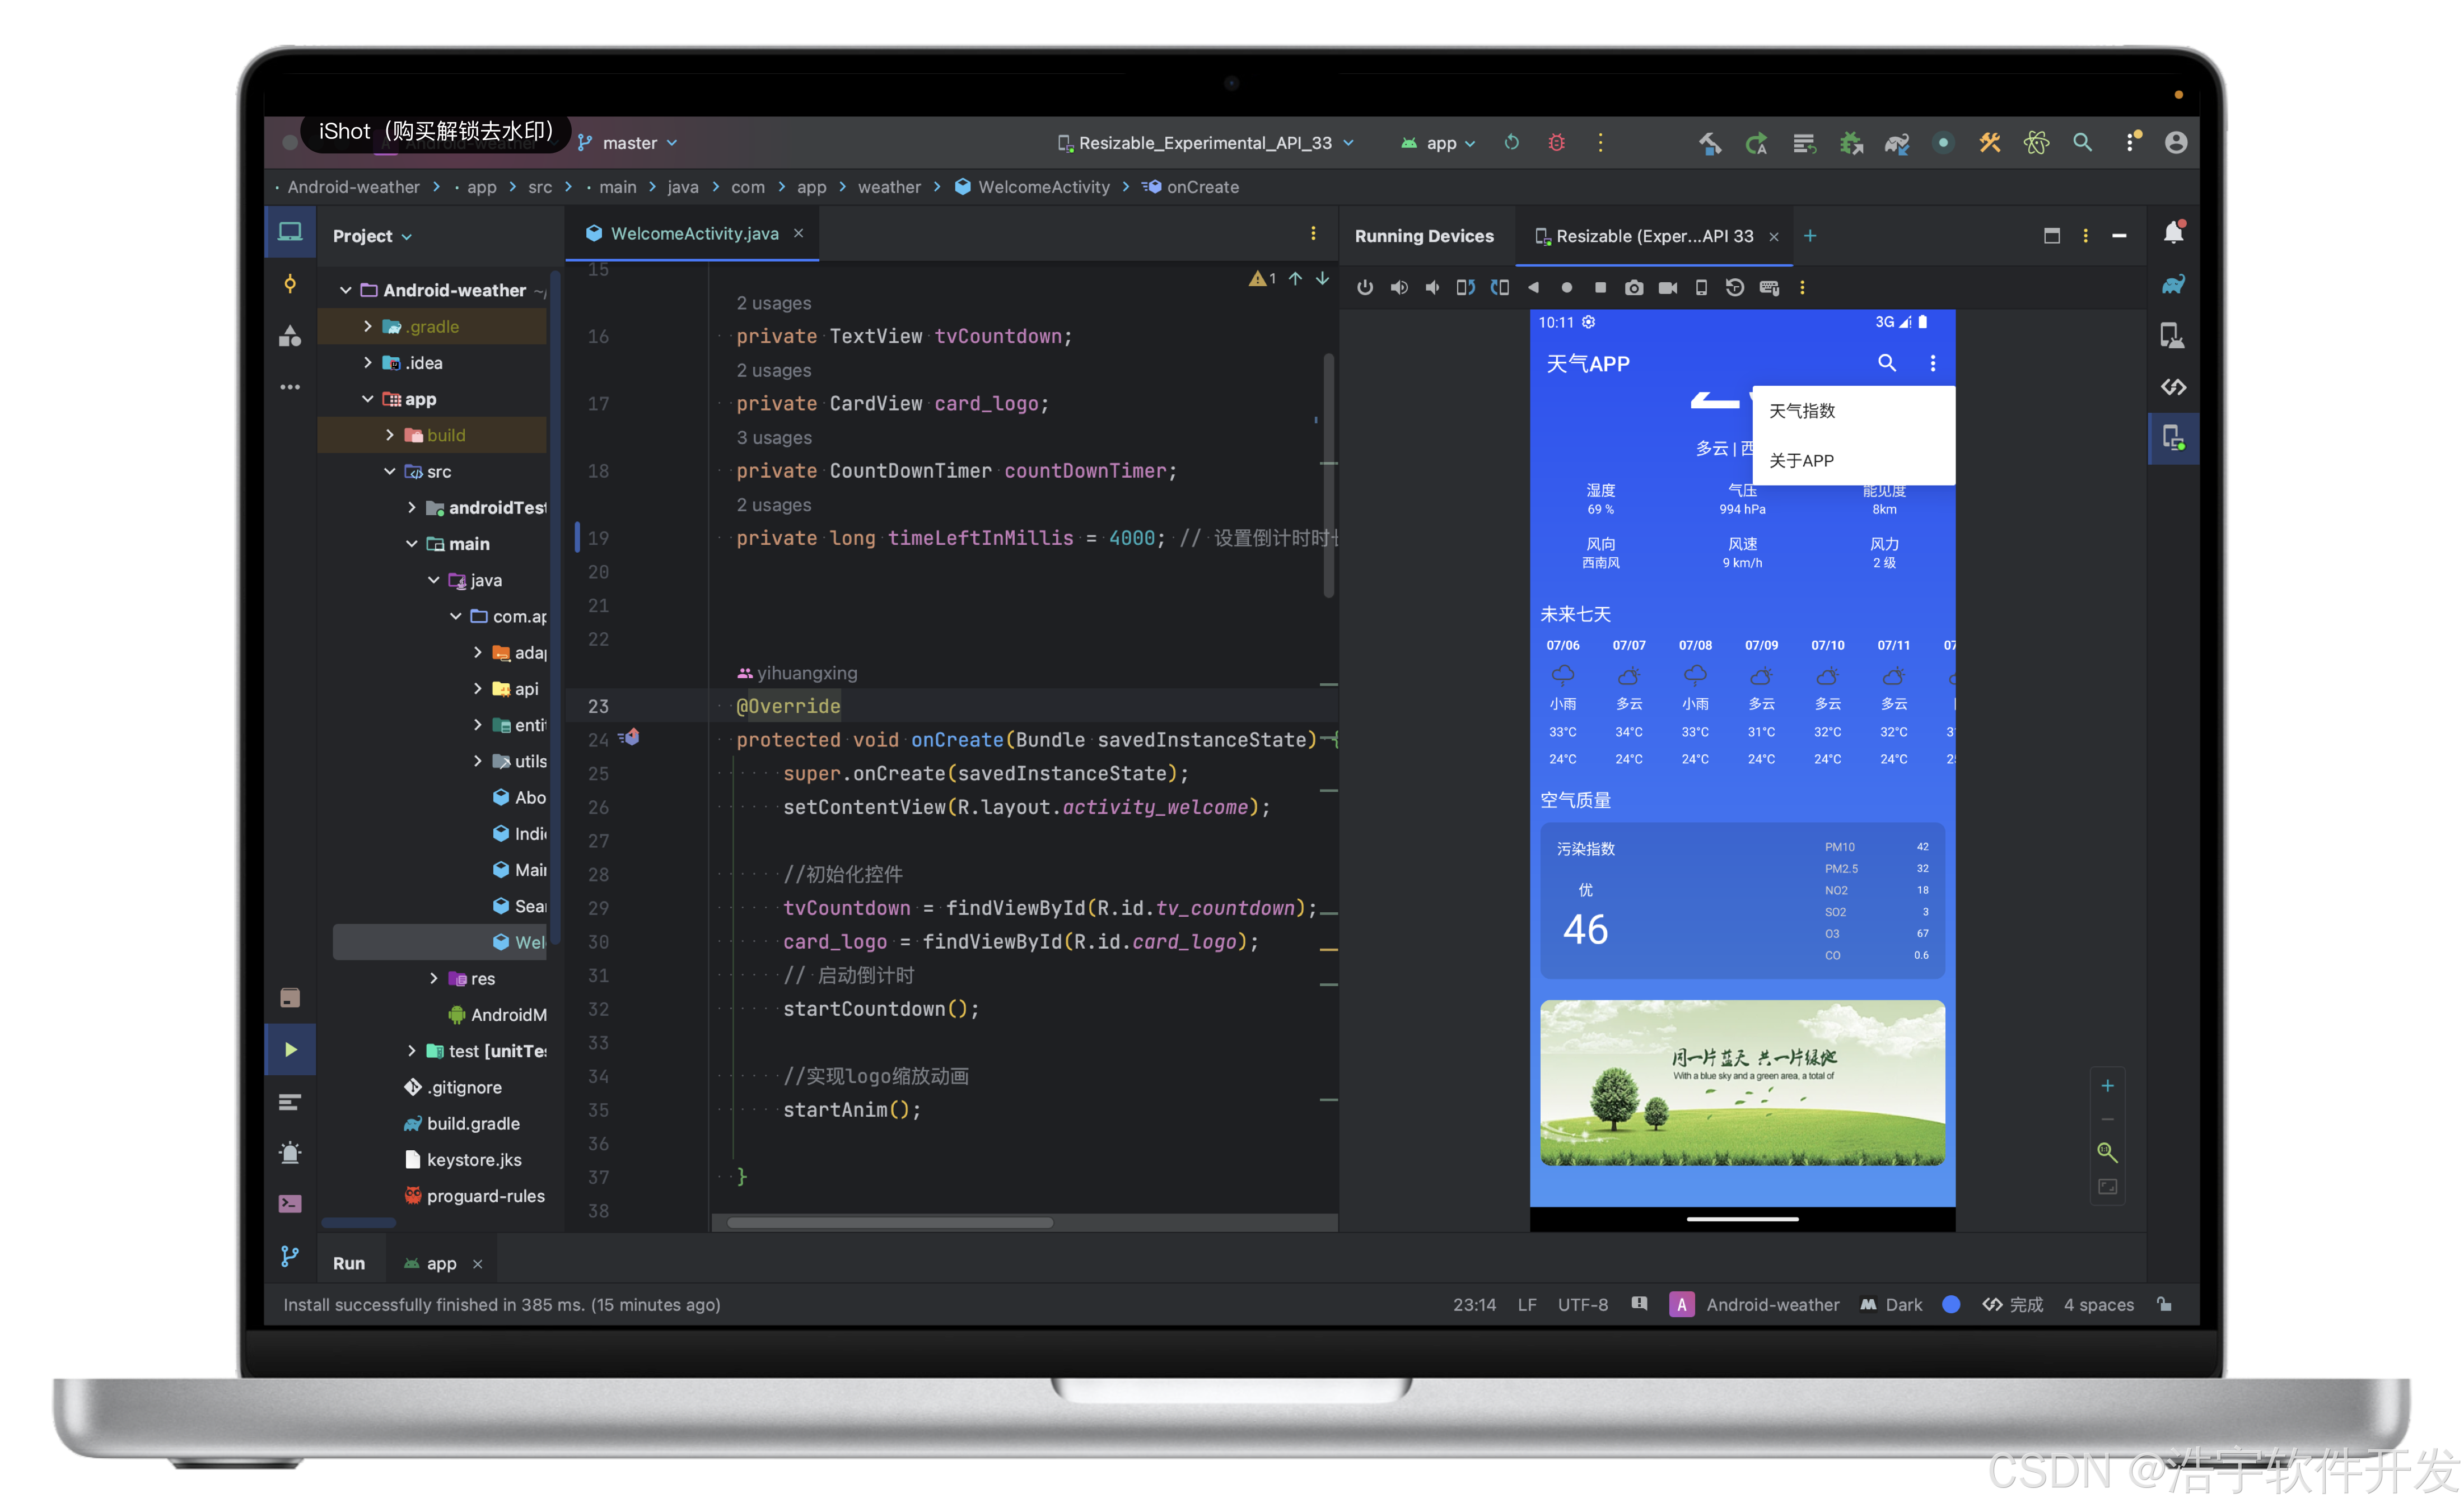Start screen recording with video camera icon

[1668, 288]
